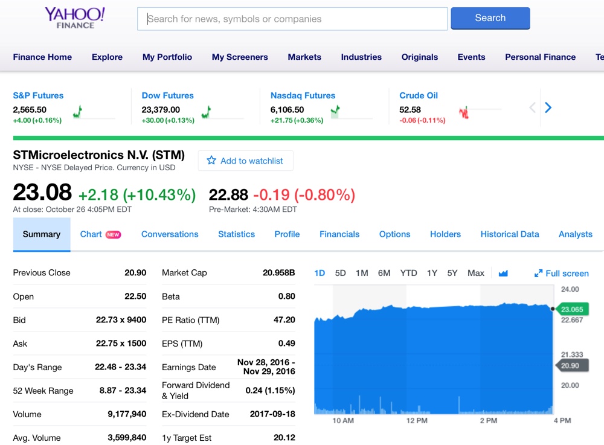Viewport: 604px width, 445px height.
Task: Click the greyed left chevron in ticker carousel
Action: pos(532,107)
